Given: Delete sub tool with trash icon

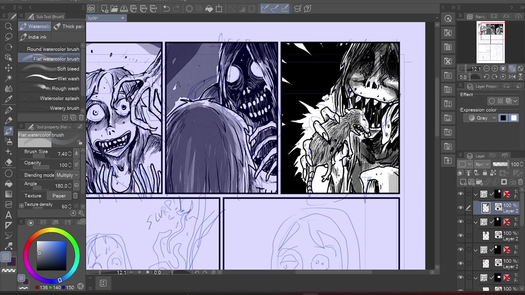Looking at the screenshot, I should 81,118.
